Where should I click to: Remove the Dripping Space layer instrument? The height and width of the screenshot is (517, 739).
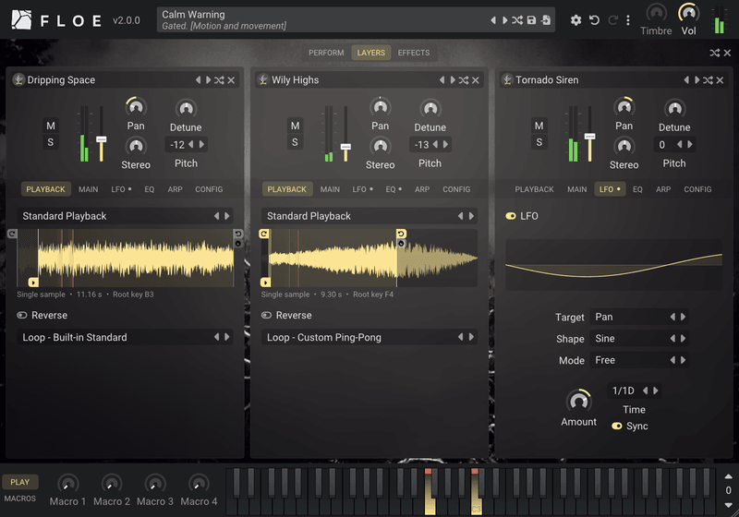[231, 80]
